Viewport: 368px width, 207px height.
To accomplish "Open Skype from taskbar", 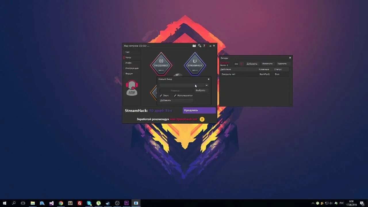I will [x=89, y=203].
